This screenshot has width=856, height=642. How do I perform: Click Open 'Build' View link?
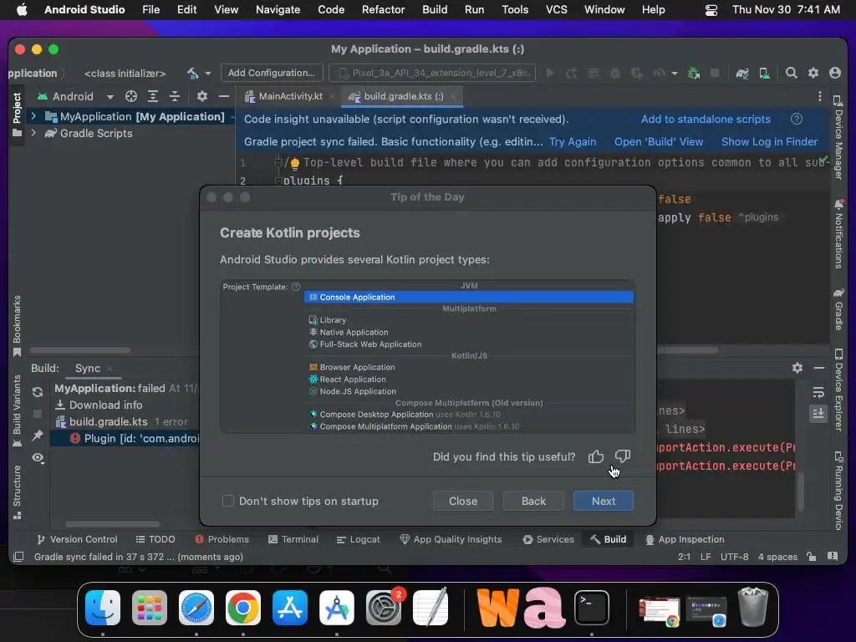tap(659, 141)
